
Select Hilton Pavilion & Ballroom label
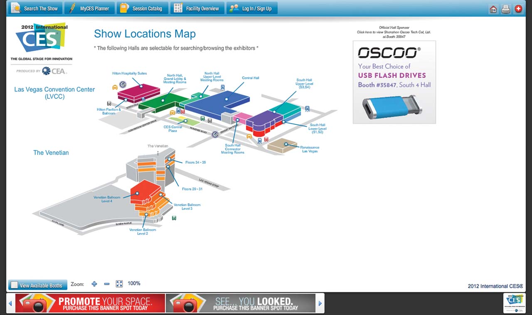pyautogui.click(x=109, y=112)
